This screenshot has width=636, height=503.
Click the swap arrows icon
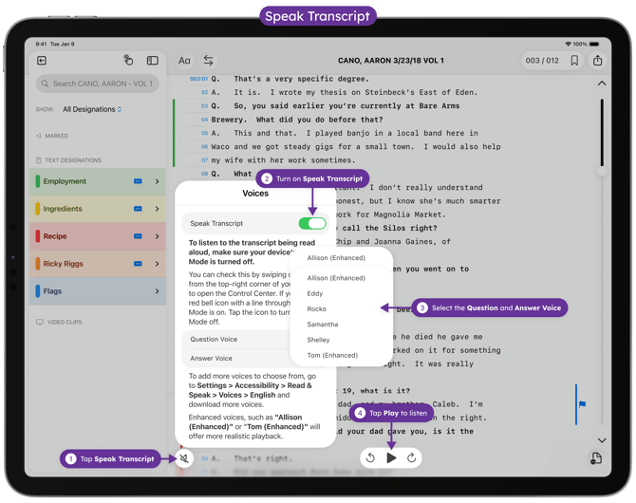208,61
